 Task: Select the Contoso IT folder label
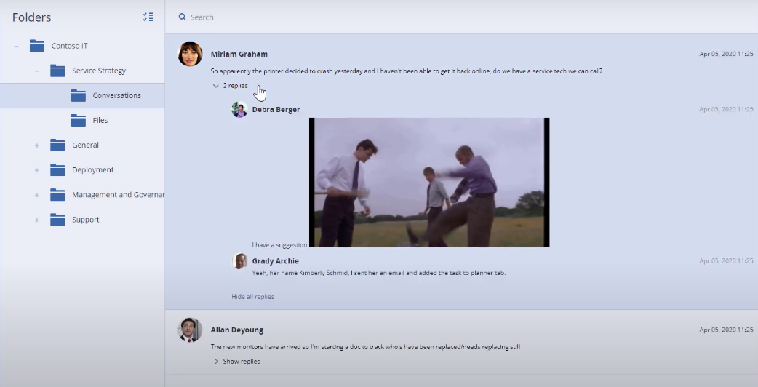[70, 46]
